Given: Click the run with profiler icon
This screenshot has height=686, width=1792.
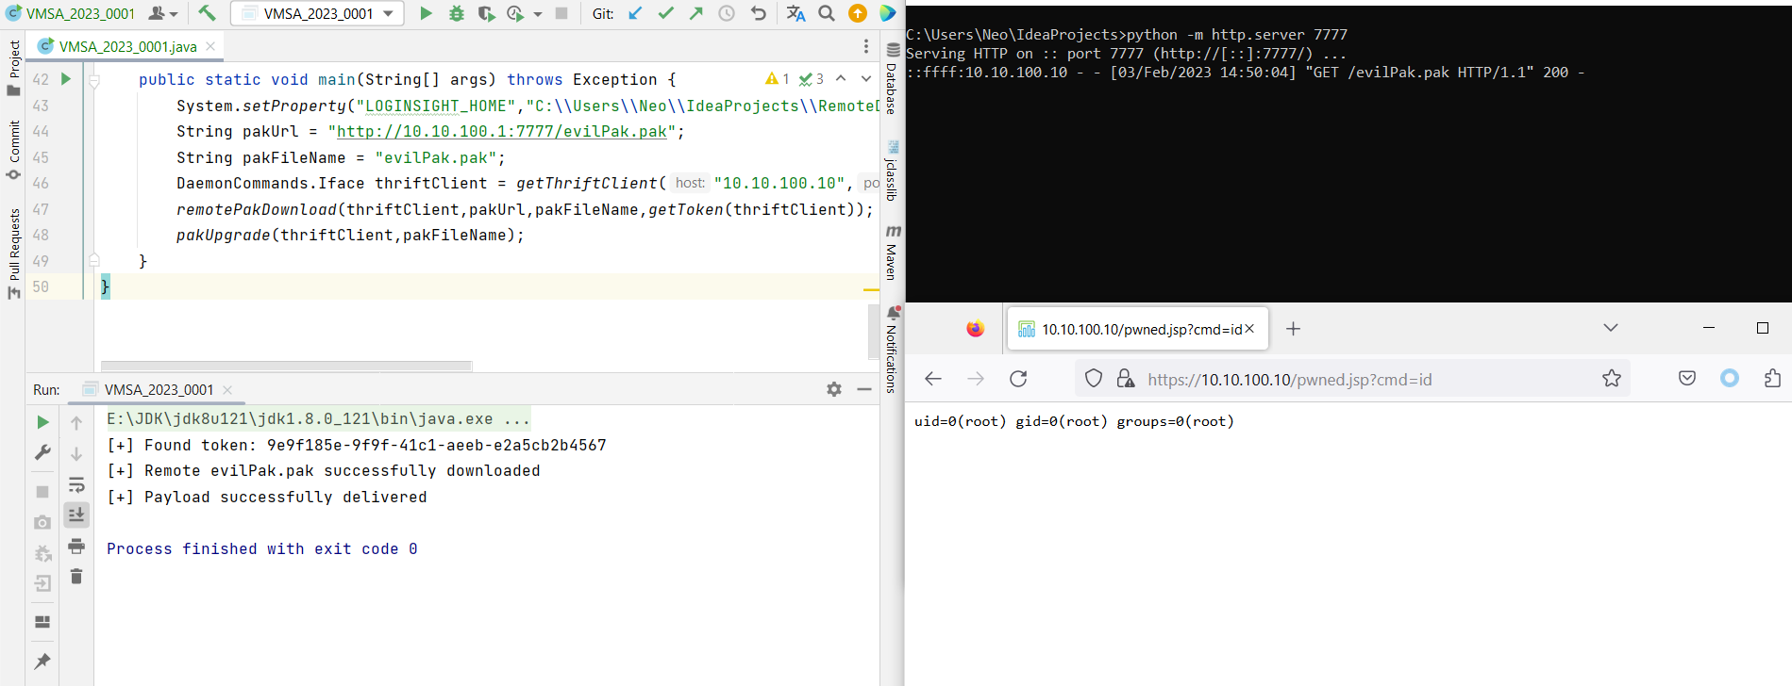Looking at the screenshot, I should click(x=515, y=13).
